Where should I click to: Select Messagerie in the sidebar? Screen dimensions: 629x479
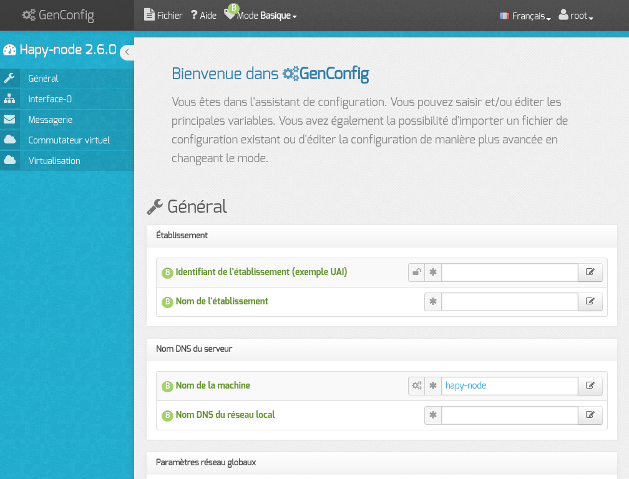tap(50, 120)
